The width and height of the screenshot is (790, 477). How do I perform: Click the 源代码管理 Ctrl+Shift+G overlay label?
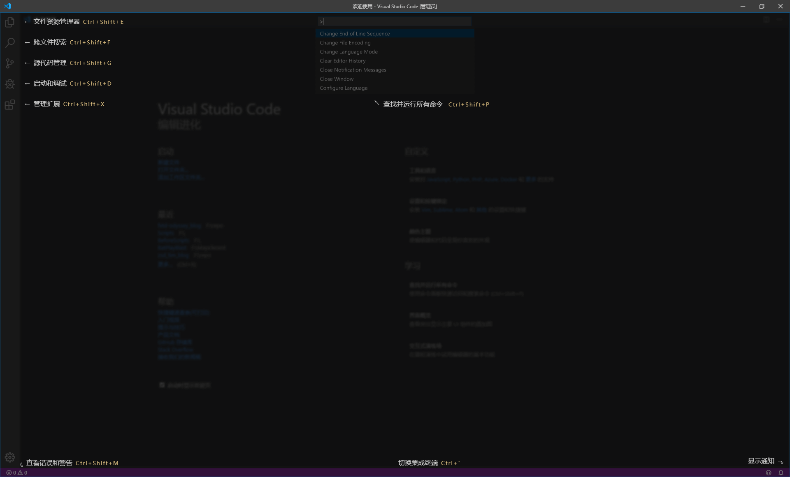[68, 63]
